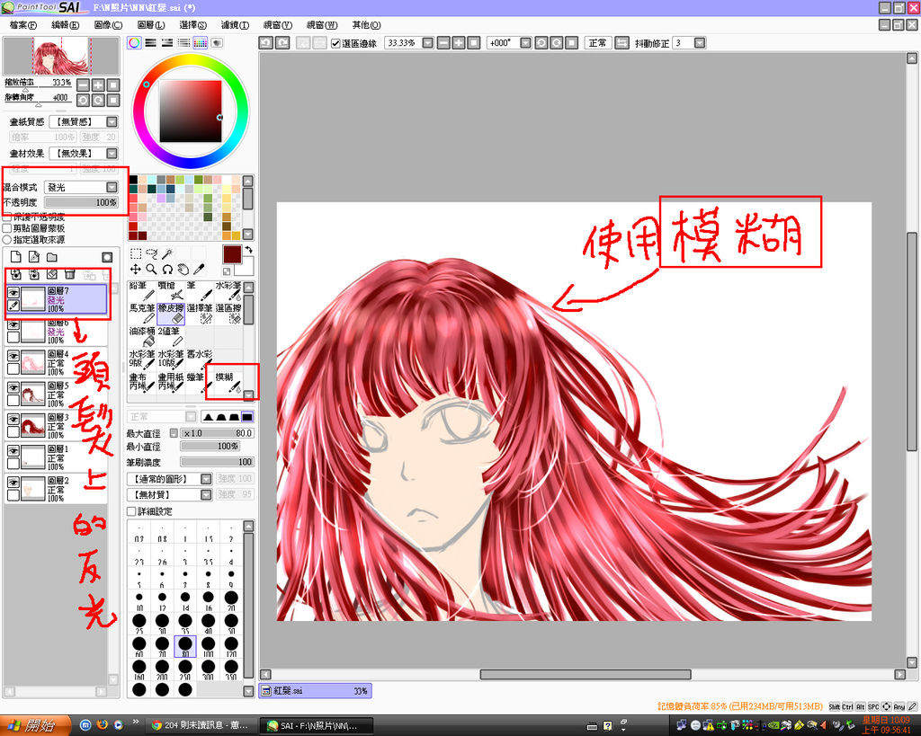Open the 濾鏡 Filter menu
This screenshot has height=736, width=921.
pyautogui.click(x=235, y=24)
